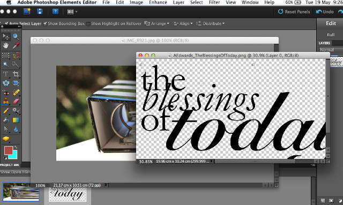This screenshot has height=205, width=343.
Task: Select the Zoom magnifier tool
Action: pos(16,37)
